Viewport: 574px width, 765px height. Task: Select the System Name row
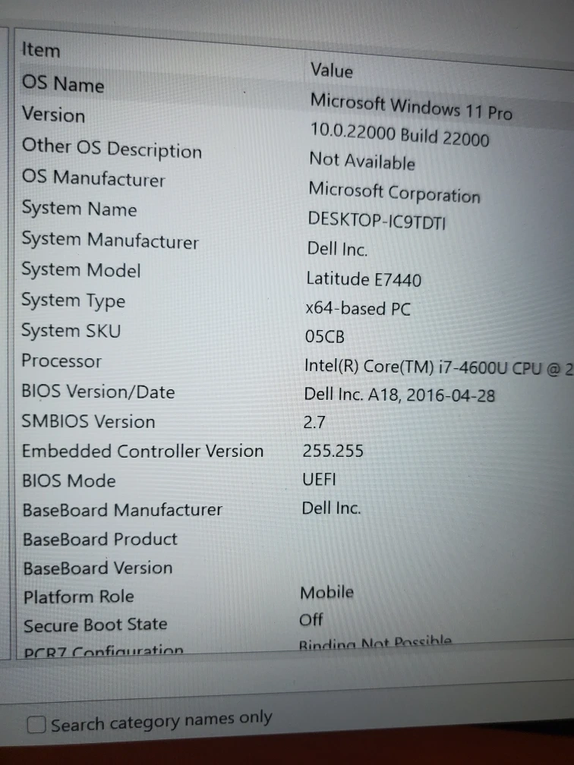79,209
